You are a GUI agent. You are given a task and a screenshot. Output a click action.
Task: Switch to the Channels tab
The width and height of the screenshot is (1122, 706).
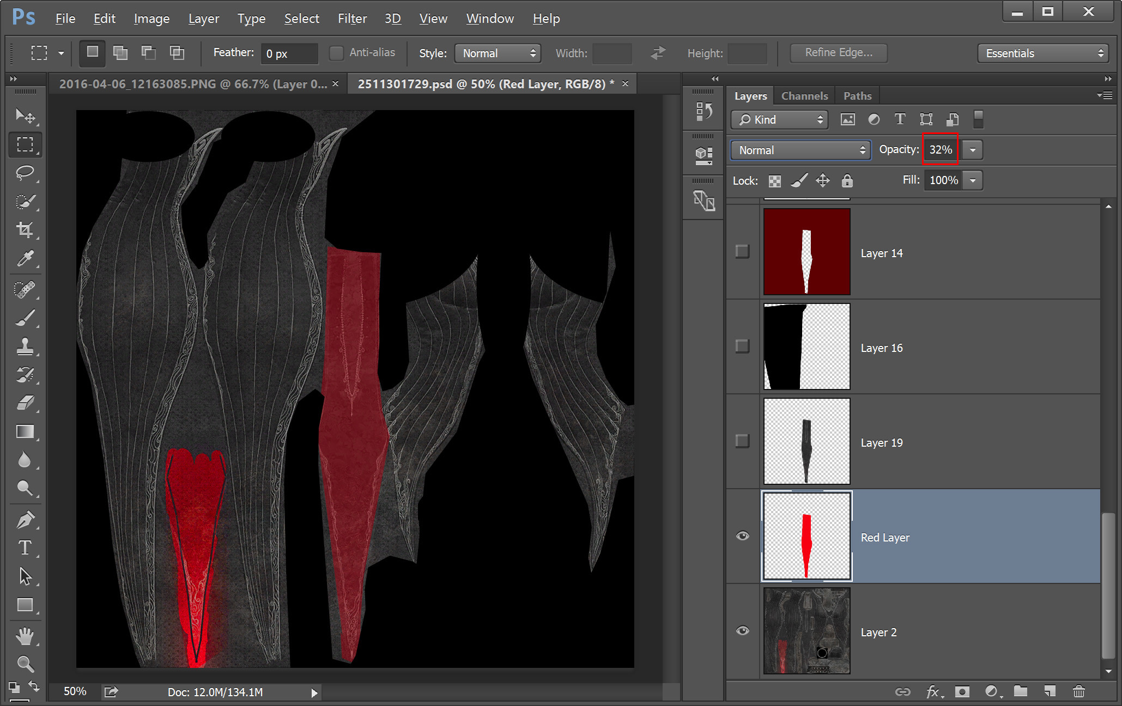804,96
